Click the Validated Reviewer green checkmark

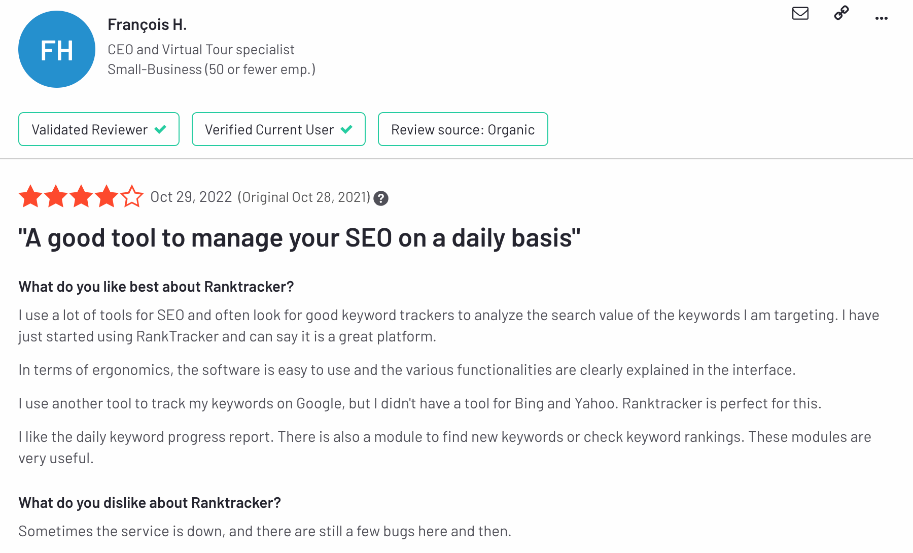(x=160, y=129)
